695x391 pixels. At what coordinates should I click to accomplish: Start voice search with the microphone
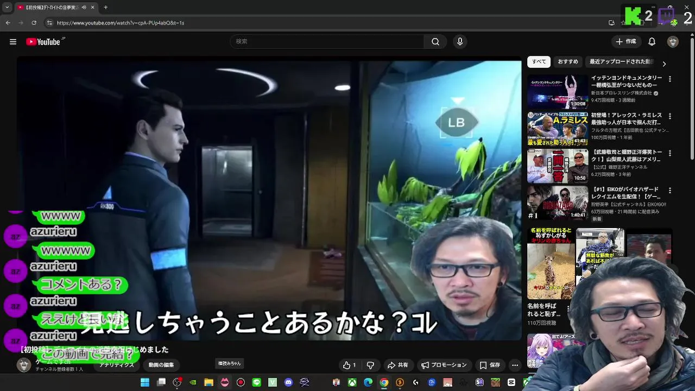click(x=460, y=42)
